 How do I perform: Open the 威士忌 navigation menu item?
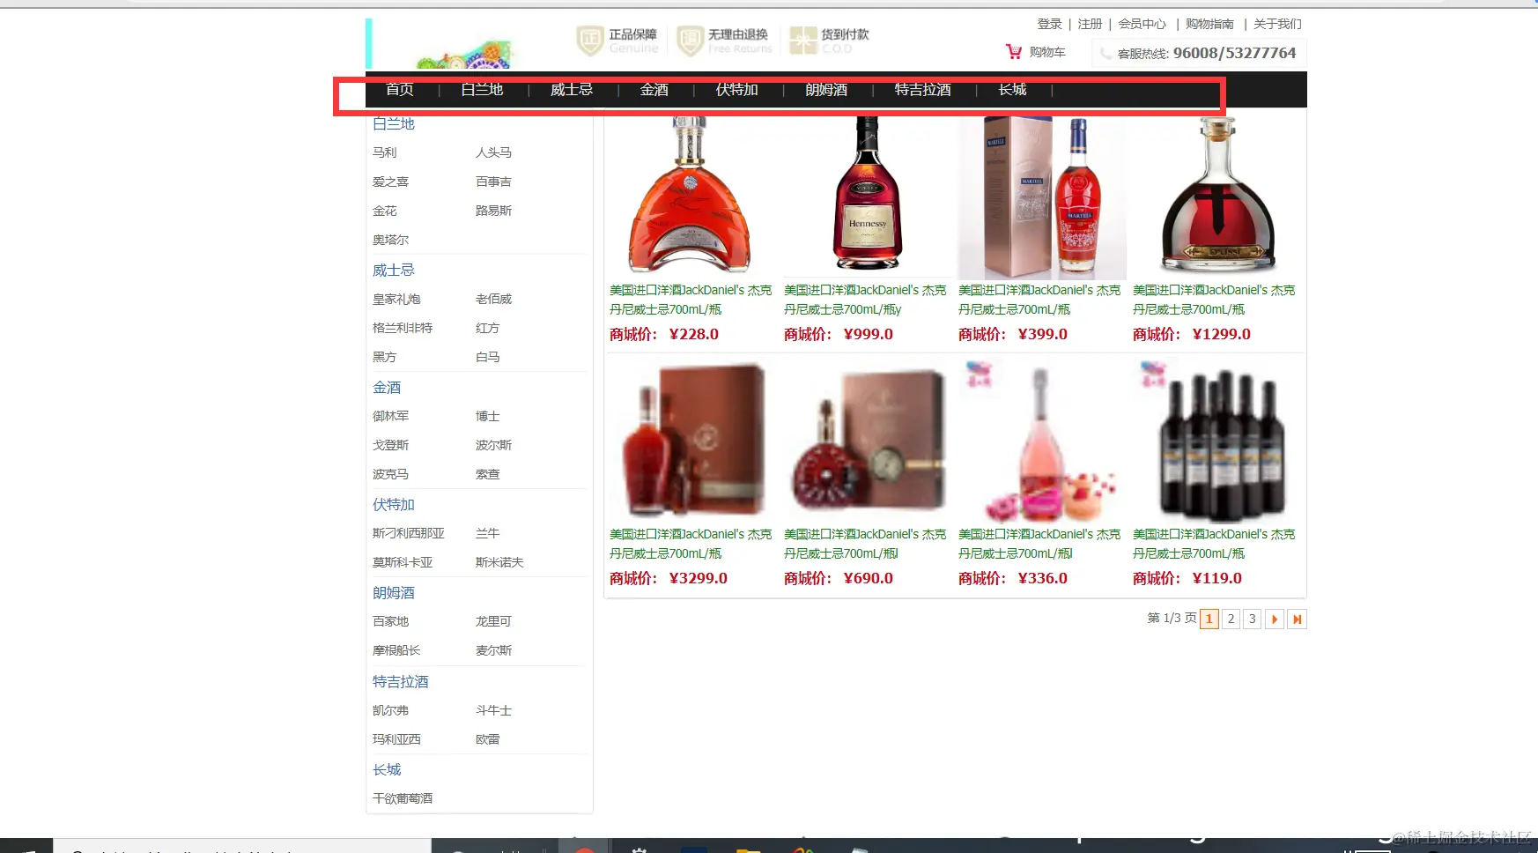pos(572,89)
